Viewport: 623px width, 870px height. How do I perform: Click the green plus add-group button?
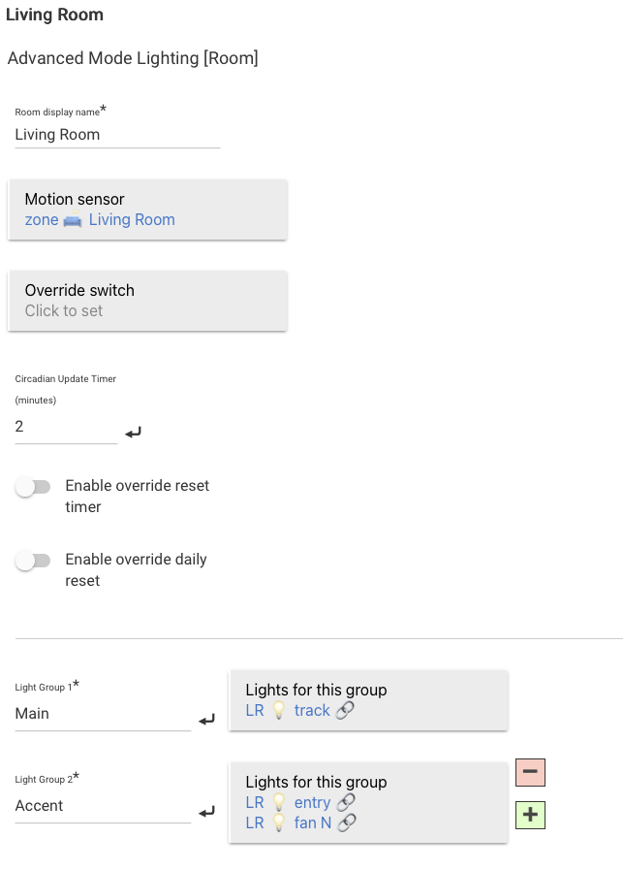(x=531, y=815)
